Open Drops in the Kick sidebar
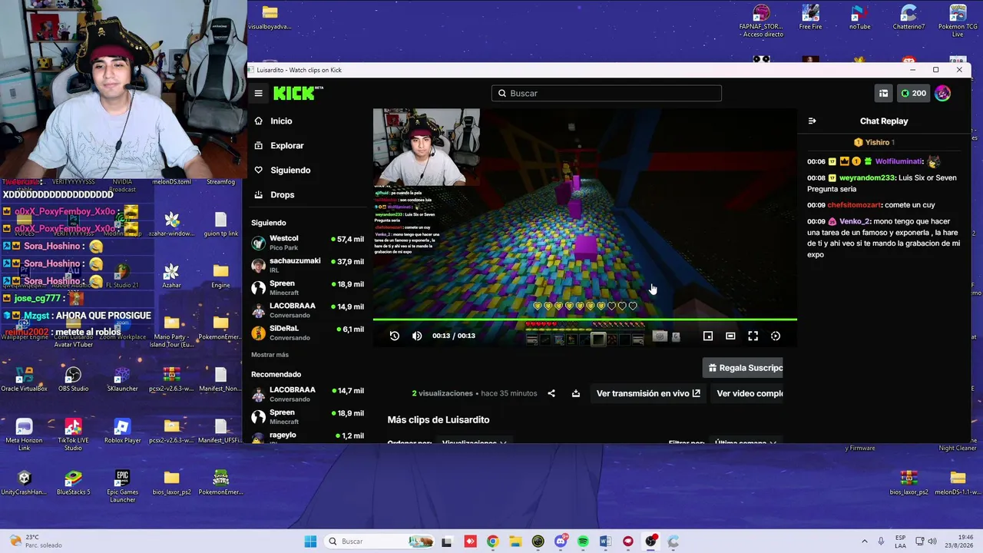 click(282, 194)
